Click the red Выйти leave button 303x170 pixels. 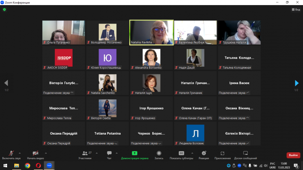tap(293, 155)
